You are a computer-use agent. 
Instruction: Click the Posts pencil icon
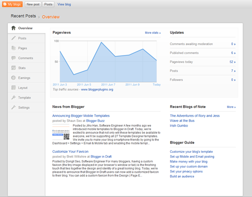point(14,38)
